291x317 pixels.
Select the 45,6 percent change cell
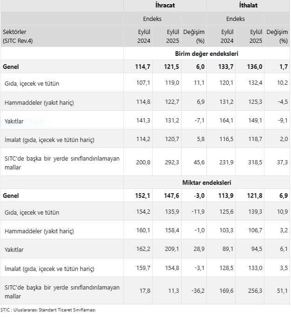point(198,162)
